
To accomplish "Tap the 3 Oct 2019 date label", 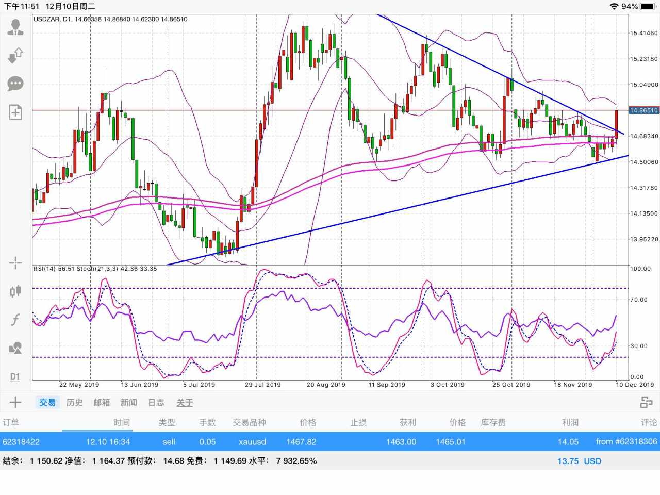I will [x=448, y=385].
